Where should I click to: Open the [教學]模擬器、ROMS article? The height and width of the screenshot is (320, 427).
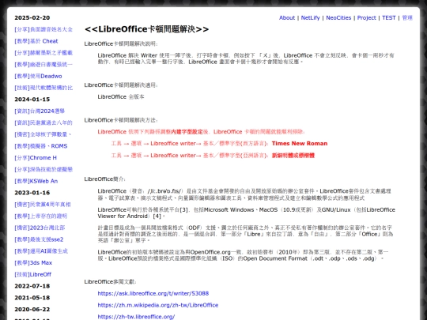41,146
